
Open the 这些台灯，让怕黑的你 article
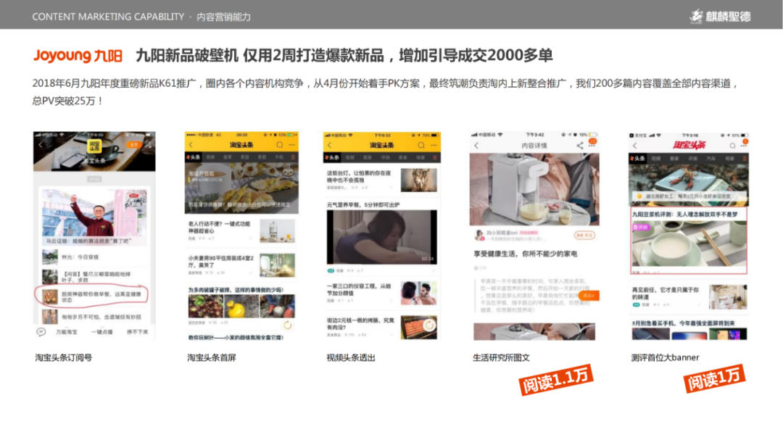coord(382,180)
